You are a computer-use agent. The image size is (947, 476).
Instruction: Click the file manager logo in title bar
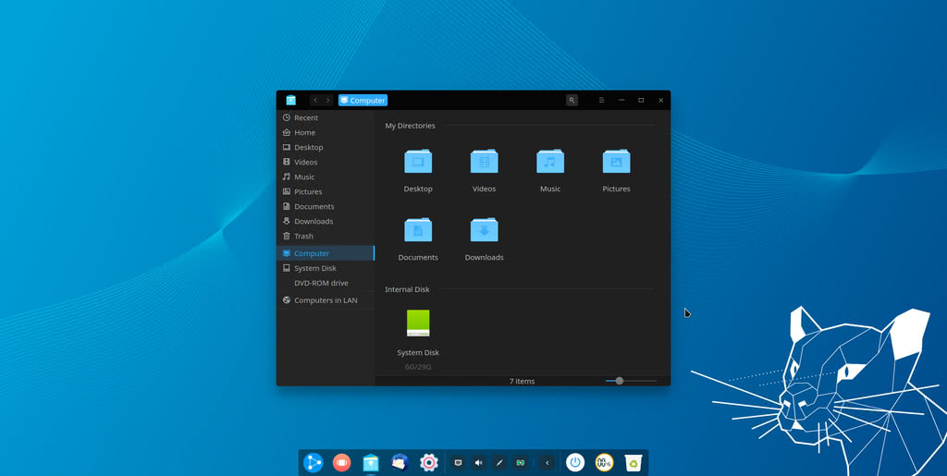point(291,100)
